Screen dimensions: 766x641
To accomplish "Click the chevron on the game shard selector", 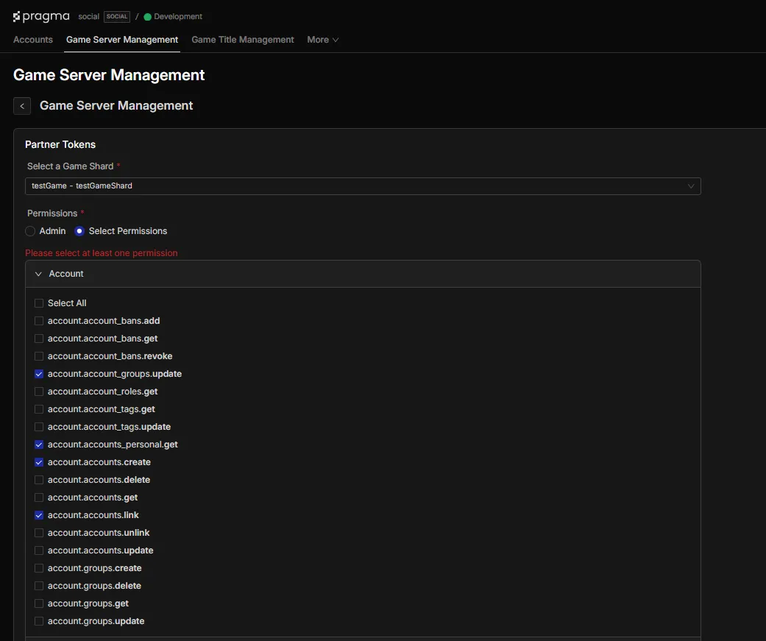I will pyautogui.click(x=691, y=186).
